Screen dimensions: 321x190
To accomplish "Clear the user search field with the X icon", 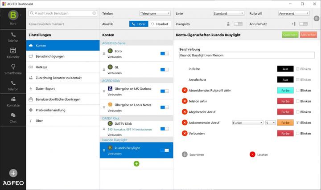I will point(94,13).
